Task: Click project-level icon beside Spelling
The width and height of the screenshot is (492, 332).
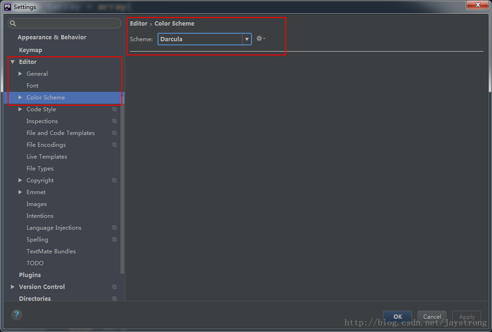Action: pos(115,240)
